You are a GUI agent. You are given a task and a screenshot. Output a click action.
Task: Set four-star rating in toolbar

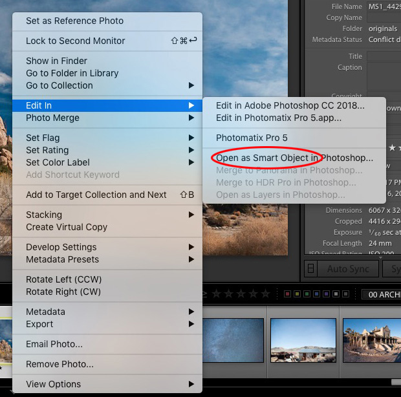[254, 294]
